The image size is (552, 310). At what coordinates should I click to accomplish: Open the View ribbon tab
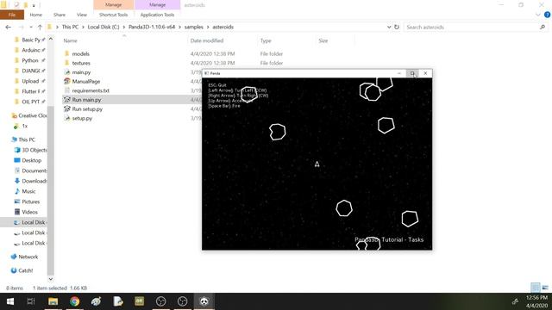pyautogui.click(x=82, y=15)
